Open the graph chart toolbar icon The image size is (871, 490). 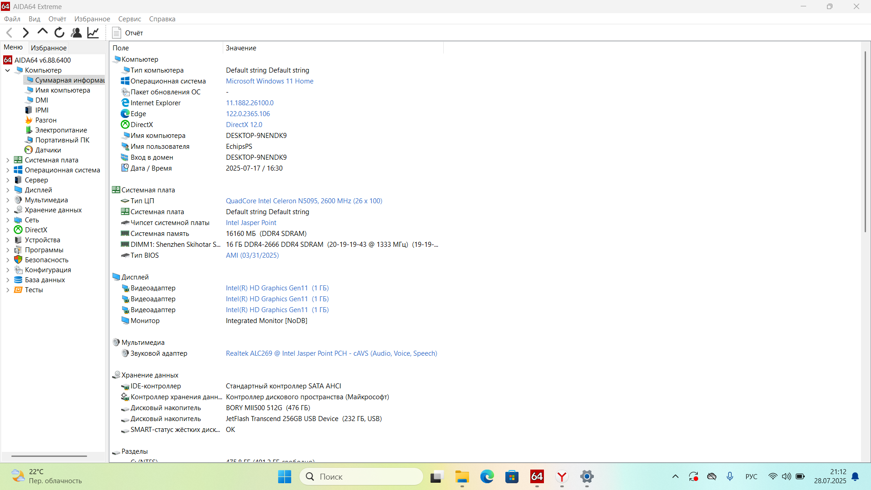click(93, 33)
